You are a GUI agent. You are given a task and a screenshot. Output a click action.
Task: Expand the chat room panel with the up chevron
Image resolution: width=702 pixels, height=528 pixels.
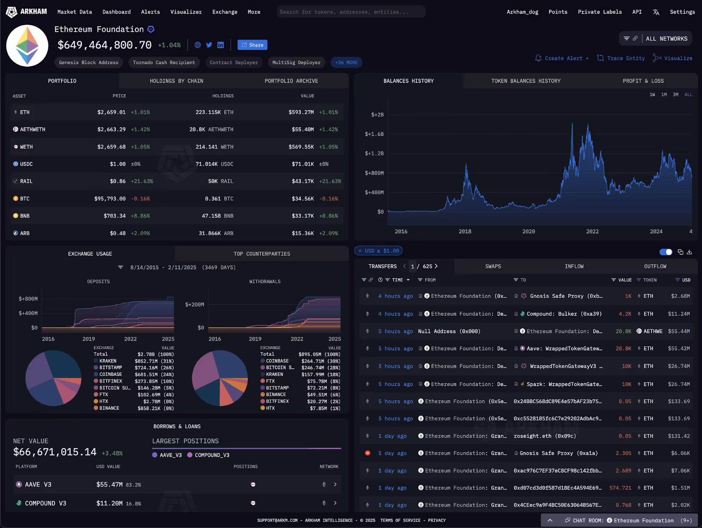550,521
